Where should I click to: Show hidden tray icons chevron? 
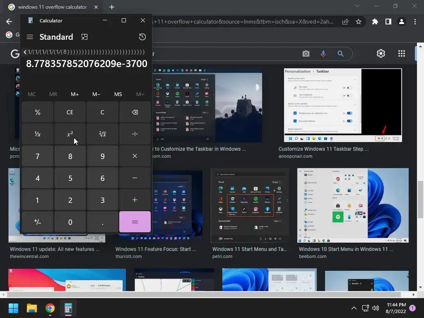tap(354, 308)
